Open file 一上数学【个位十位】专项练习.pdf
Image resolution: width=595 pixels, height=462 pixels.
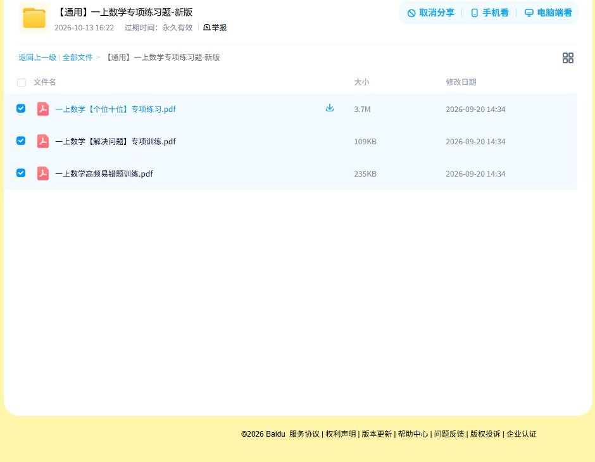pos(115,109)
